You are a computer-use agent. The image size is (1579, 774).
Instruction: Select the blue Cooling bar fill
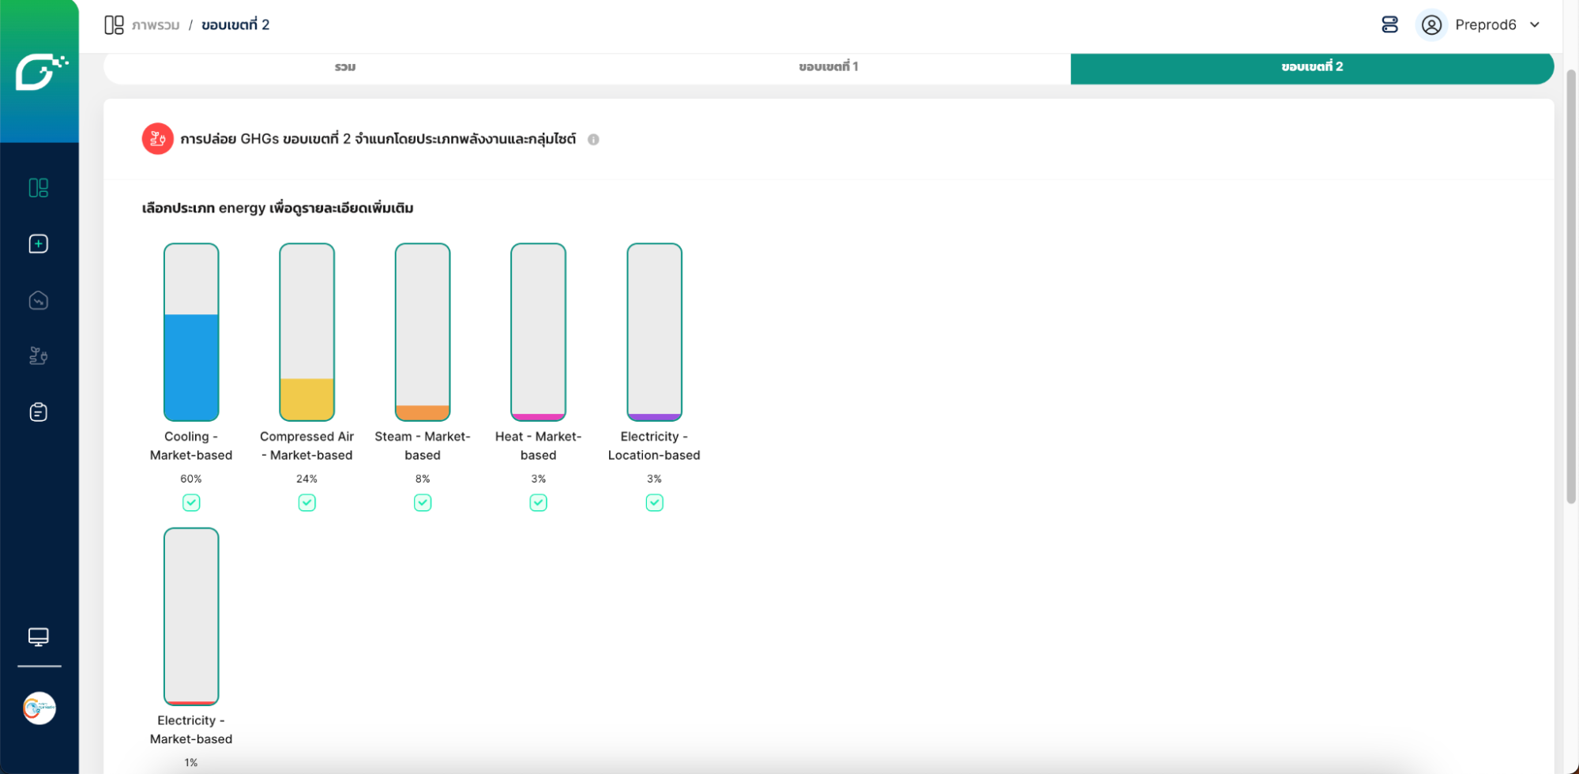(191, 367)
